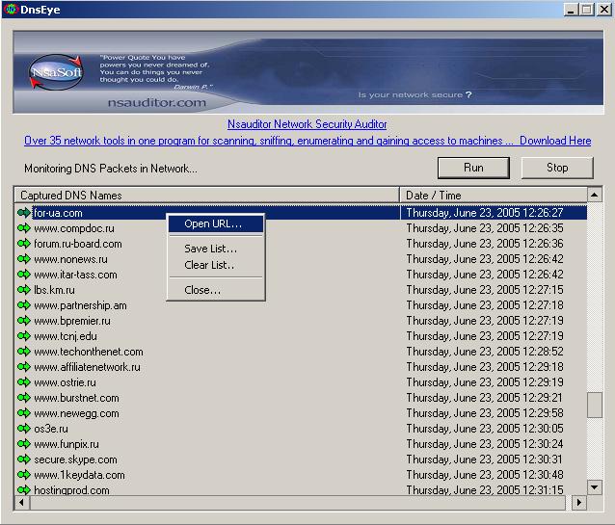Click the vertical scrollbar down arrow

point(595,487)
